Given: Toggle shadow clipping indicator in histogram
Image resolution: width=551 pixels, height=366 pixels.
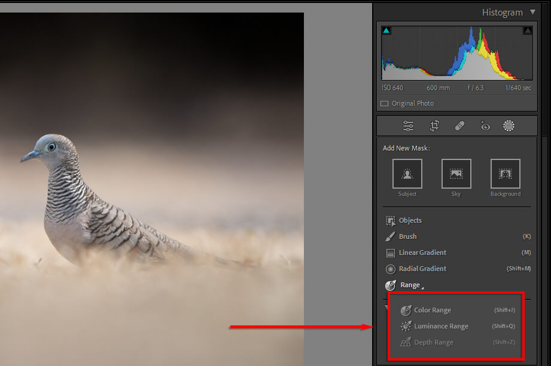Looking at the screenshot, I should pyautogui.click(x=386, y=30).
